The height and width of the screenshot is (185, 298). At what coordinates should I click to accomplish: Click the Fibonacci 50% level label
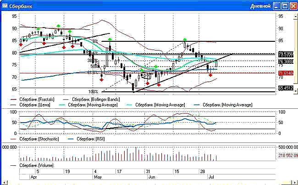94,67
